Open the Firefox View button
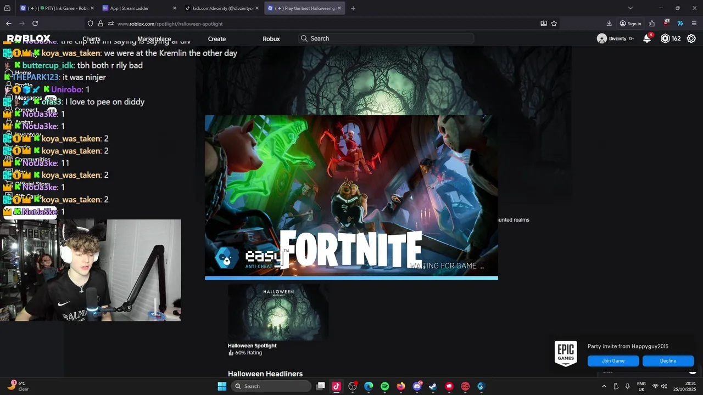 (x=7, y=8)
